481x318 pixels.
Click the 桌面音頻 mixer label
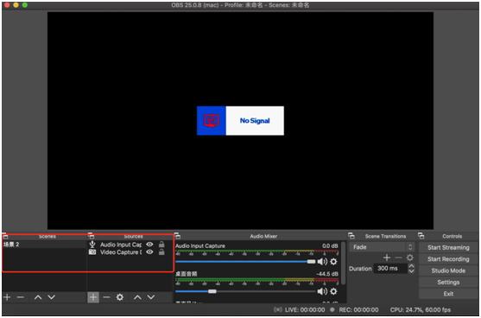[187, 273]
